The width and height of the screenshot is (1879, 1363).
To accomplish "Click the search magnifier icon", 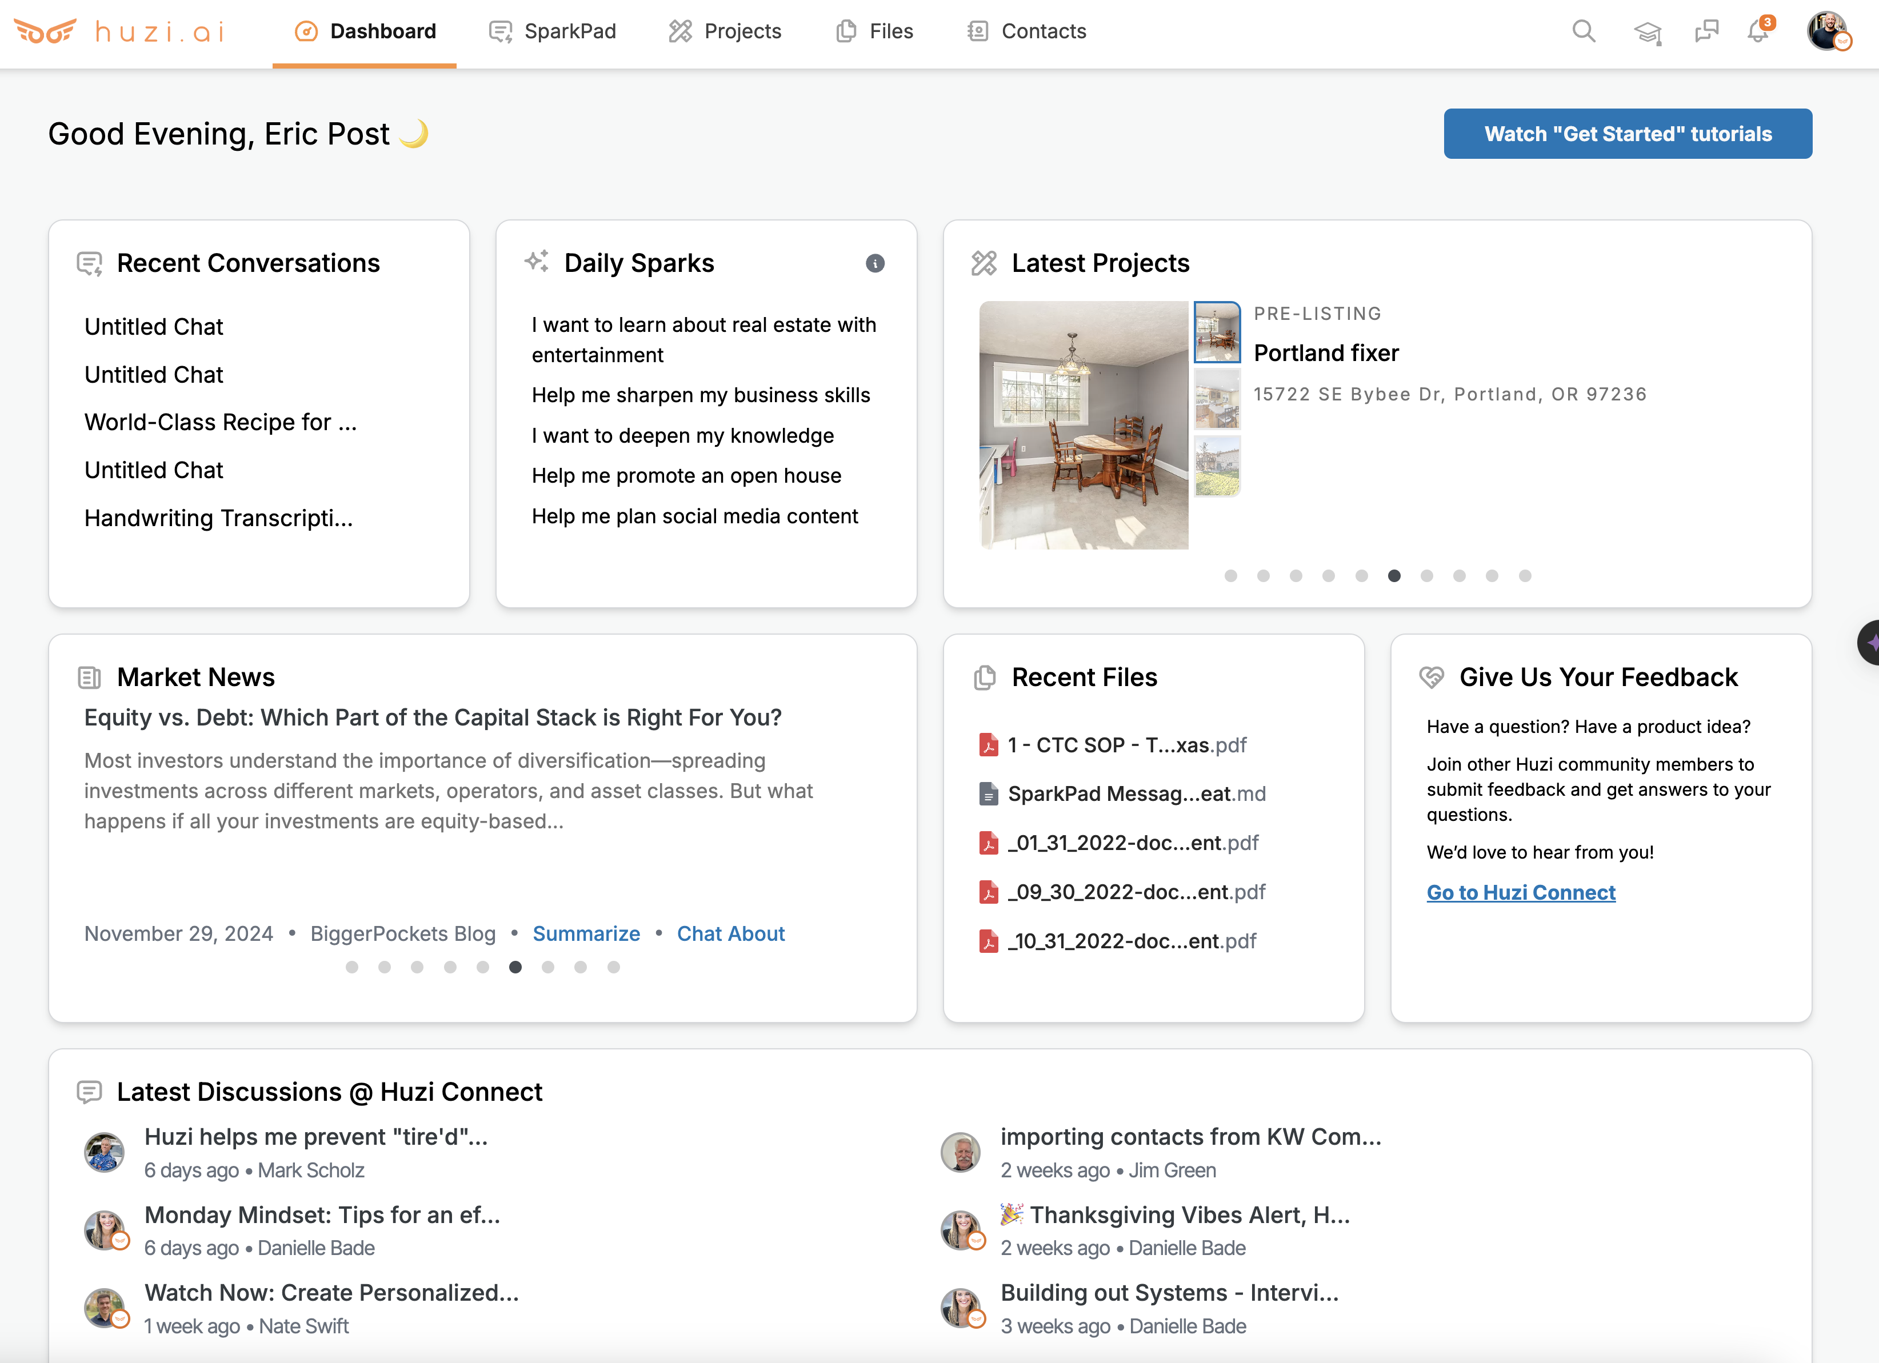I will tap(1583, 31).
